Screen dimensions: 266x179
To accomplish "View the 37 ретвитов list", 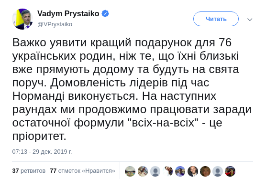I will (x=29, y=171).
